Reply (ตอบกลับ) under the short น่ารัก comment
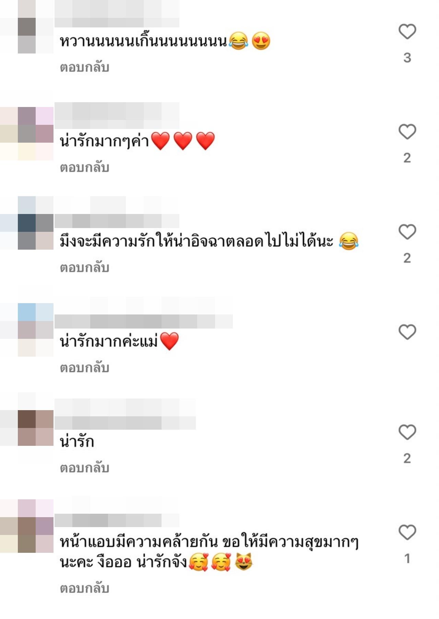This screenshot has height=619, width=439. click(x=84, y=468)
